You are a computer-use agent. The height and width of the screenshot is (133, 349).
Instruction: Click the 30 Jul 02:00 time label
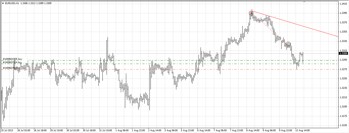[x=73, y=130]
